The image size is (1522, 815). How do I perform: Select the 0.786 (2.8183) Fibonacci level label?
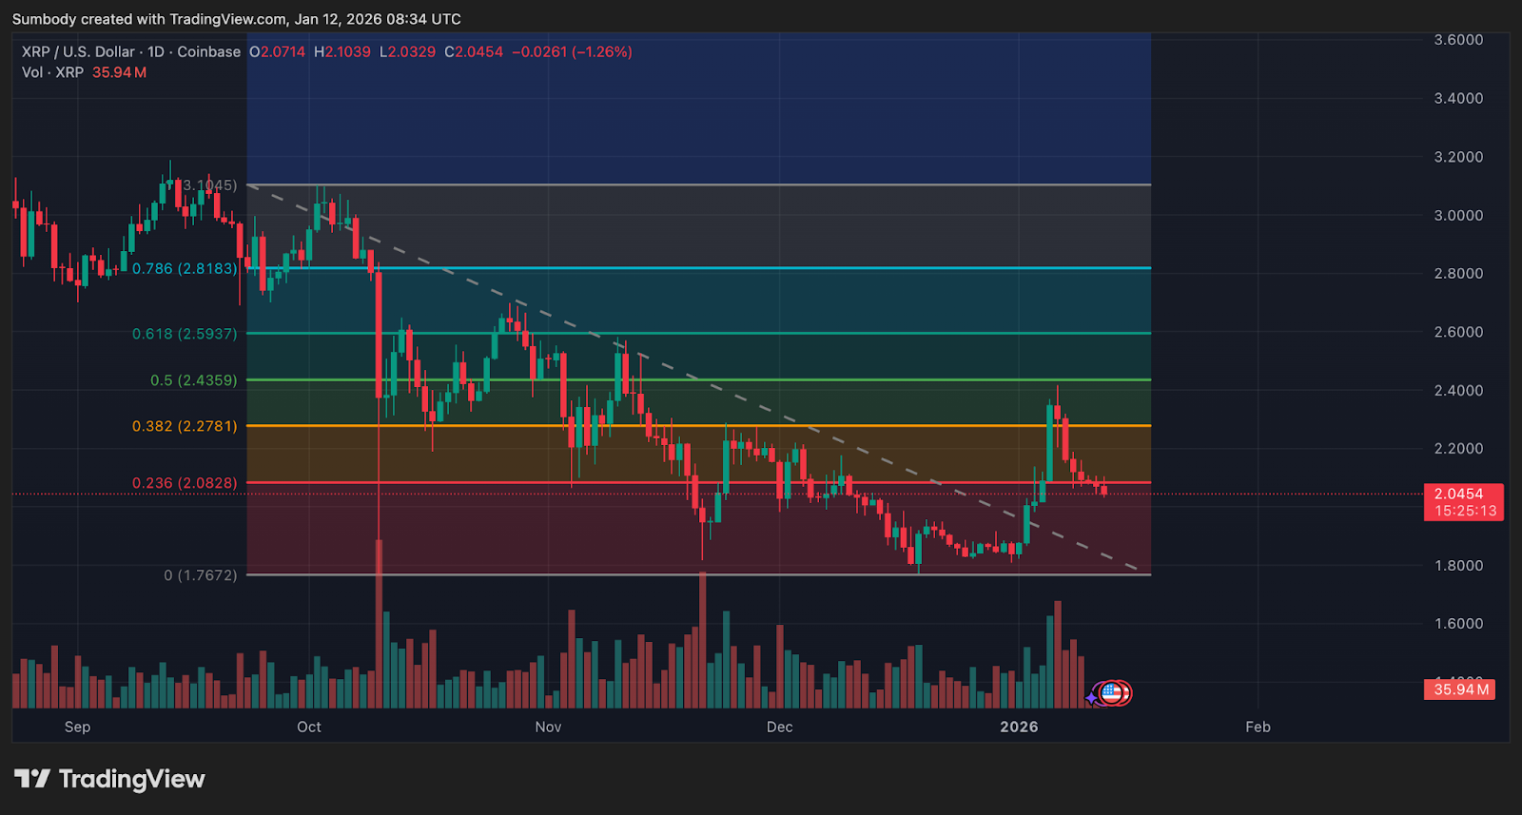[185, 269]
